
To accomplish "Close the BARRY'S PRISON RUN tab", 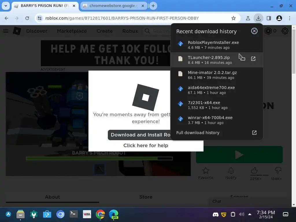I will click(74, 6).
